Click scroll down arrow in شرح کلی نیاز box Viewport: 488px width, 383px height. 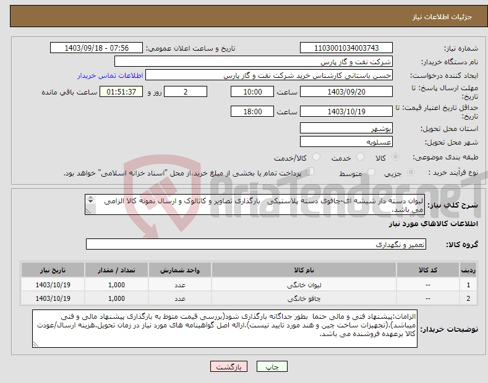(90, 201)
